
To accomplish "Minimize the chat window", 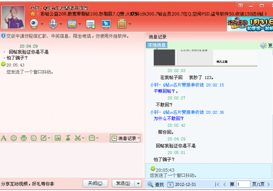I will click(x=251, y=6).
